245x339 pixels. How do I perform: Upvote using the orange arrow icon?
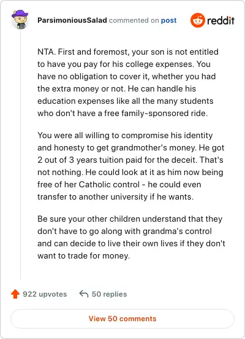click(x=15, y=294)
